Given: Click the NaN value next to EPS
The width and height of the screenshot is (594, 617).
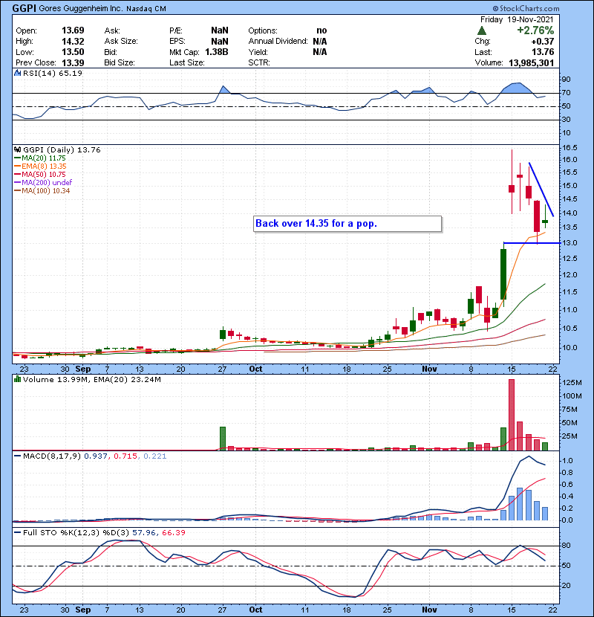Looking at the screenshot, I should coord(219,42).
